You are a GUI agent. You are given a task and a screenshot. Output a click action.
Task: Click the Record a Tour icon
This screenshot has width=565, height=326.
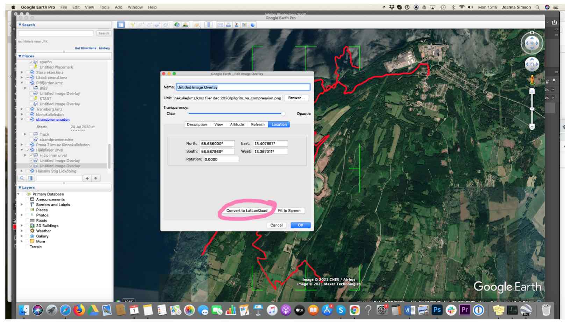click(166, 25)
